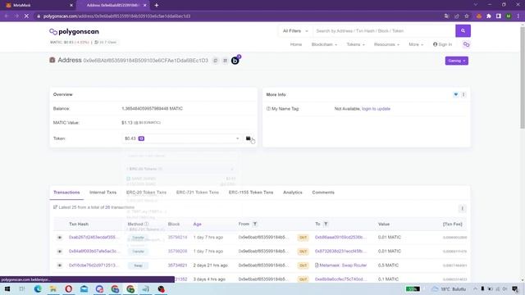Open the browser side panel icon

coord(499,16)
